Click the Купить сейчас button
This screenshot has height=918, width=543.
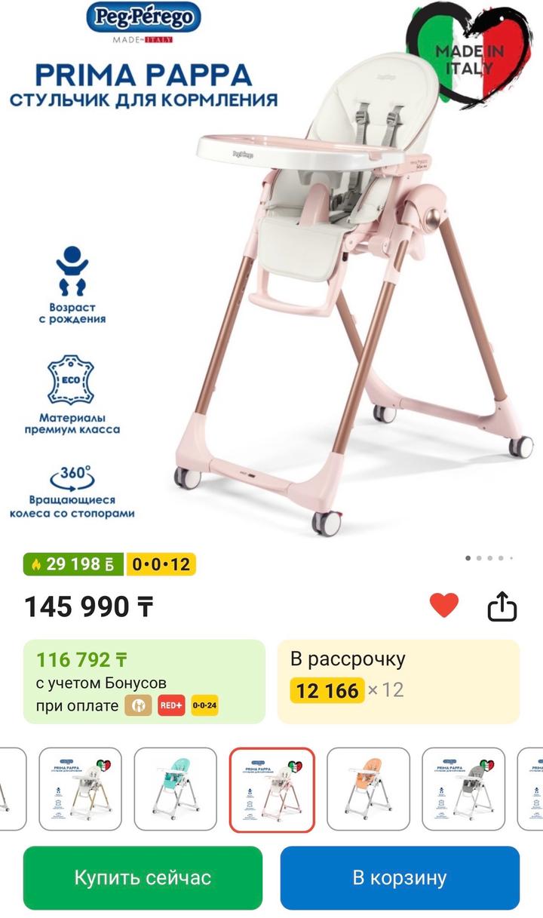(143, 877)
